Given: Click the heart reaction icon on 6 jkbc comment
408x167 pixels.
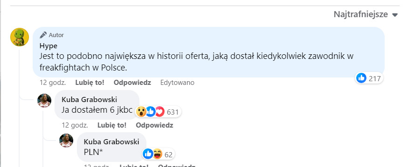Looking at the screenshot, I should coord(160,112).
